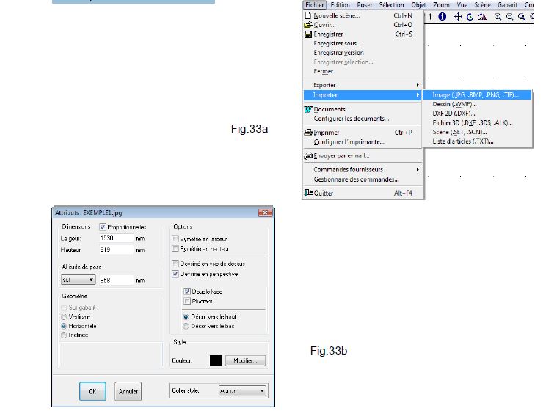Select the Verticale geometry radio button
The width and height of the screenshot is (546, 419).
[x=65, y=316]
